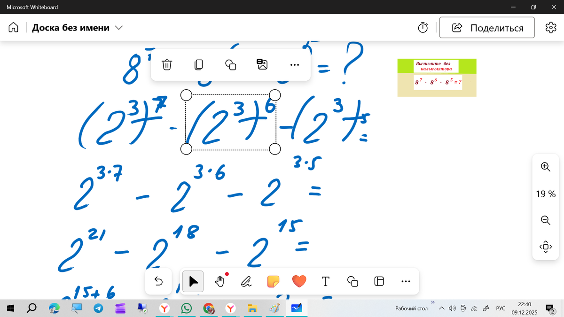Open the Whiteboard settings gear
Image resolution: width=564 pixels, height=317 pixels.
[x=550, y=28]
